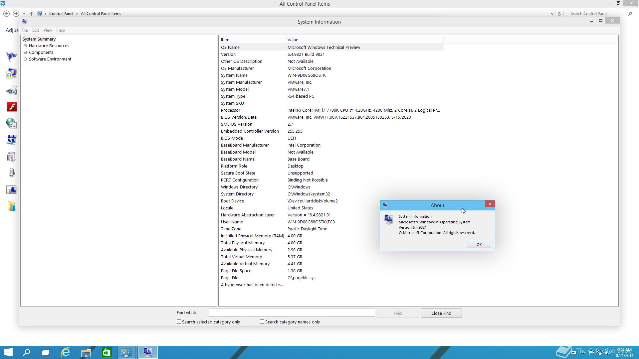The image size is (639, 359).
Task: Open the programs box icon in Control Panel
Action: pyautogui.click(x=11, y=157)
